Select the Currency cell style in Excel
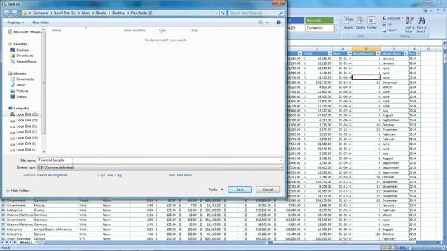 point(319,28)
